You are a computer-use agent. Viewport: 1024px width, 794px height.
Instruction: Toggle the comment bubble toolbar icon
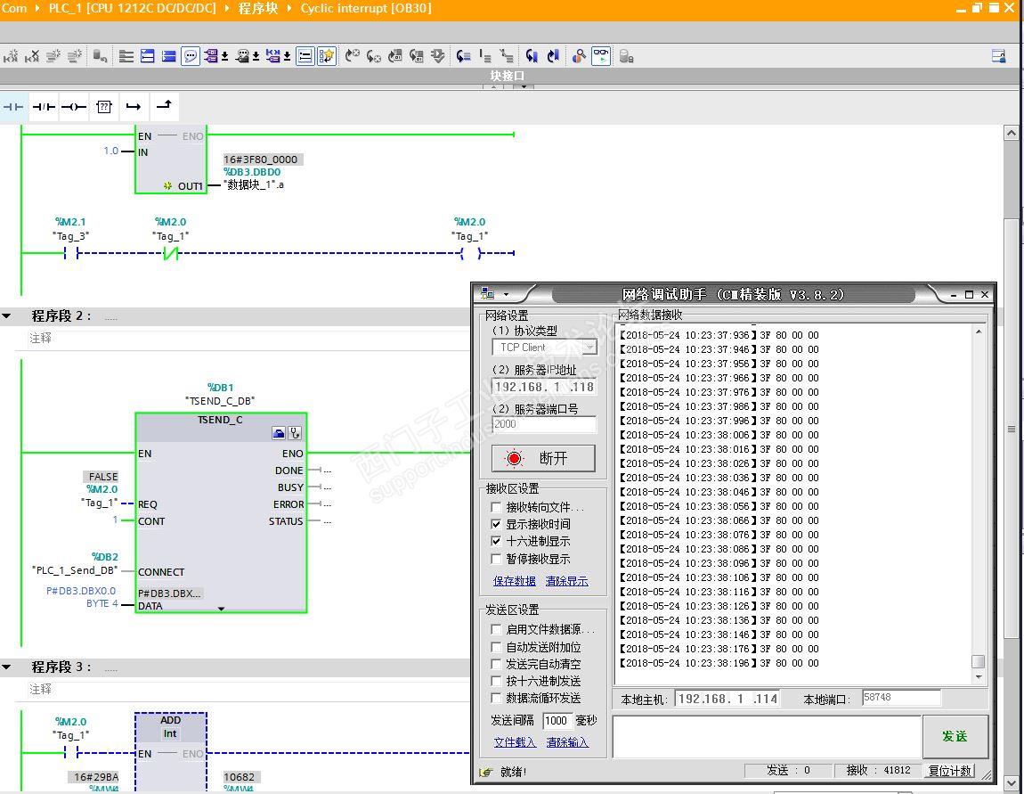191,56
